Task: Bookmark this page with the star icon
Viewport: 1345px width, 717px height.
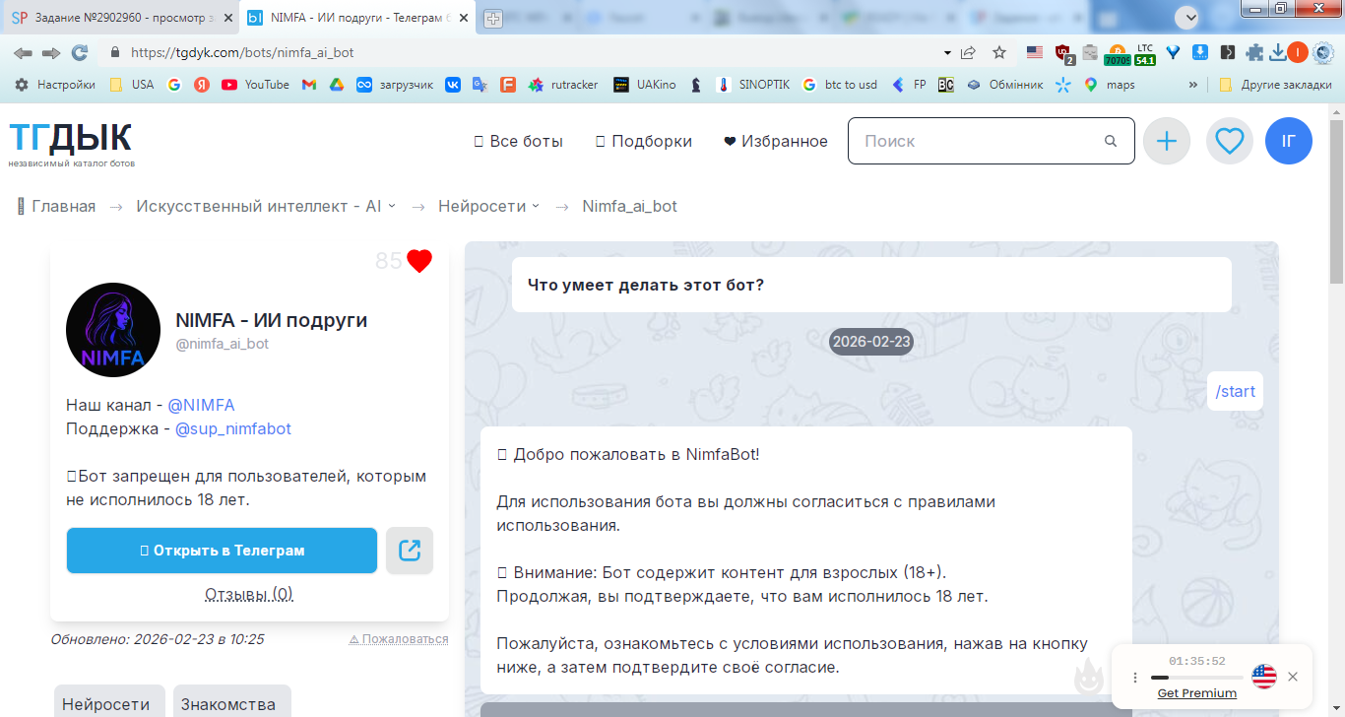Action: 999,52
